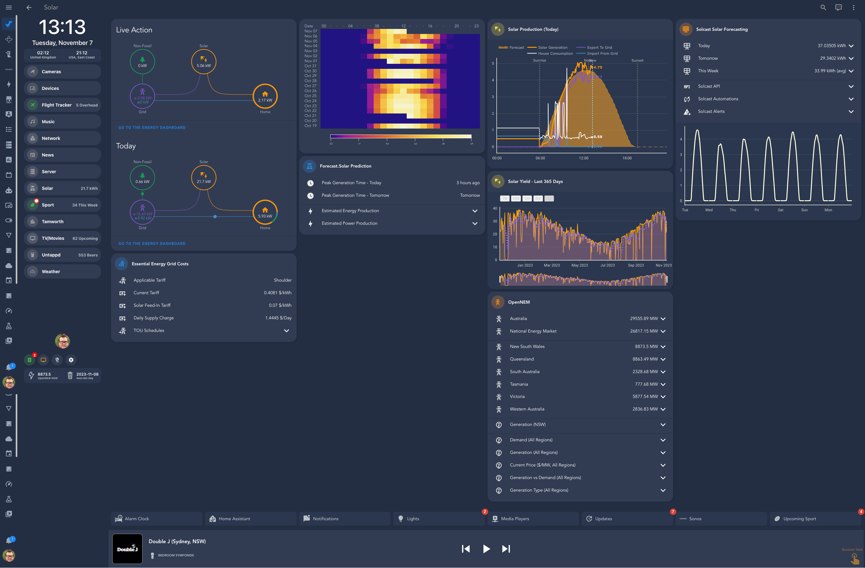Image resolution: width=865 pixels, height=568 pixels.
Task: Expand Estimated Energy Production section
Action: tap(474, 211)
